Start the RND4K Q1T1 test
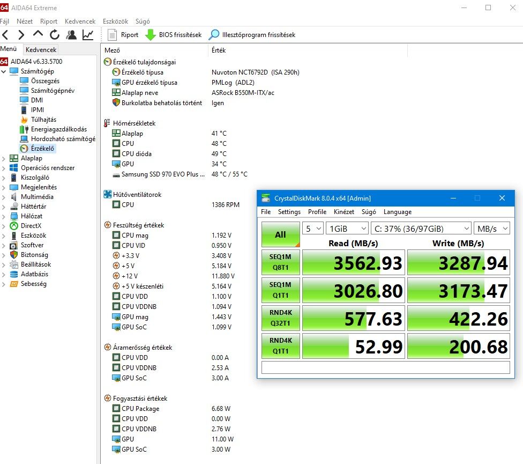This screenshot has height=464, width=523. (x=280, y=346)
